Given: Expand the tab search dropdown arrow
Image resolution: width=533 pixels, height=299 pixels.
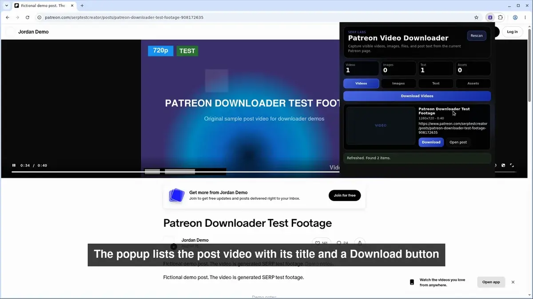Looking at the screenshot, I should [x=6, y=6].
